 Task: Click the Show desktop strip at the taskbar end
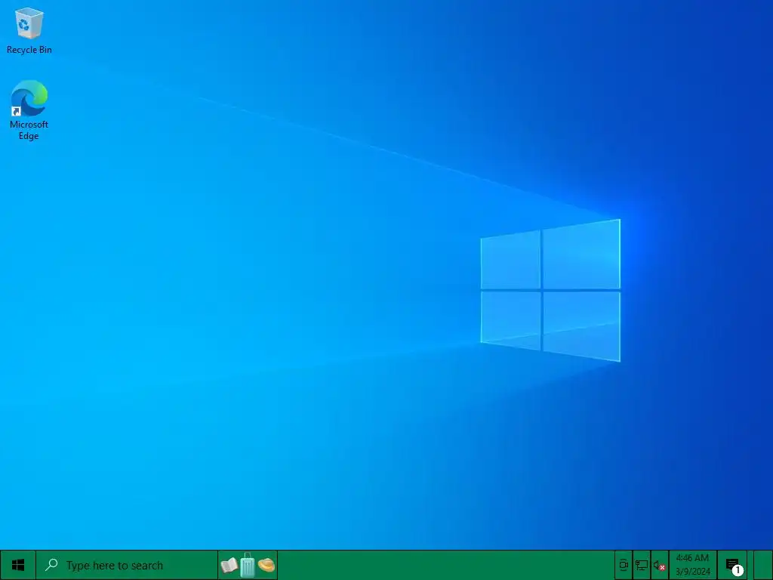point(762,565)
